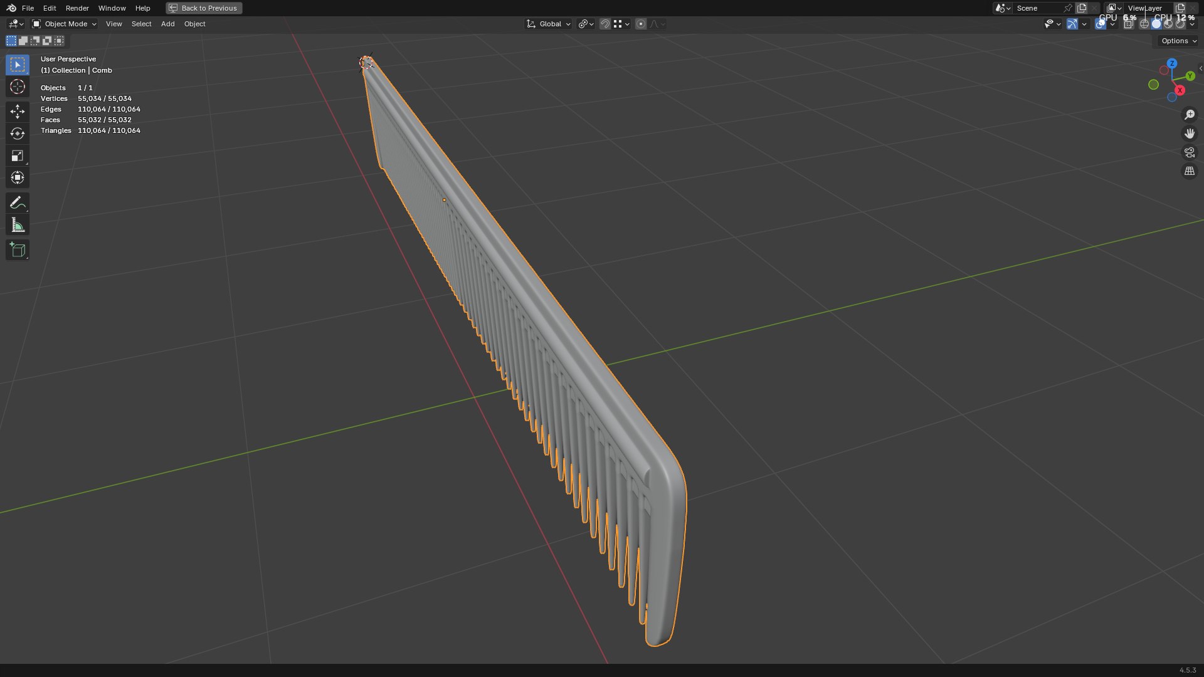This screenshot has height=677, width=1204.
Task: Click the Comb object in viewport
Action: [x=539, y=313]
